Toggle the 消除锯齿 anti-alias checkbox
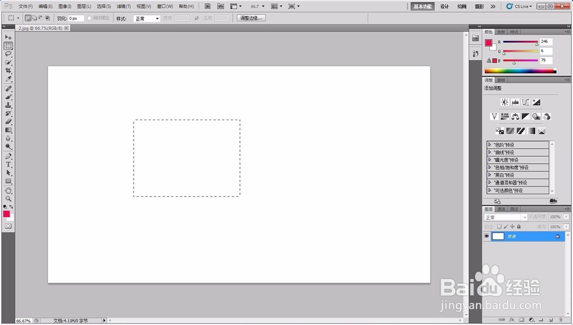 click(x=89, y=18)
